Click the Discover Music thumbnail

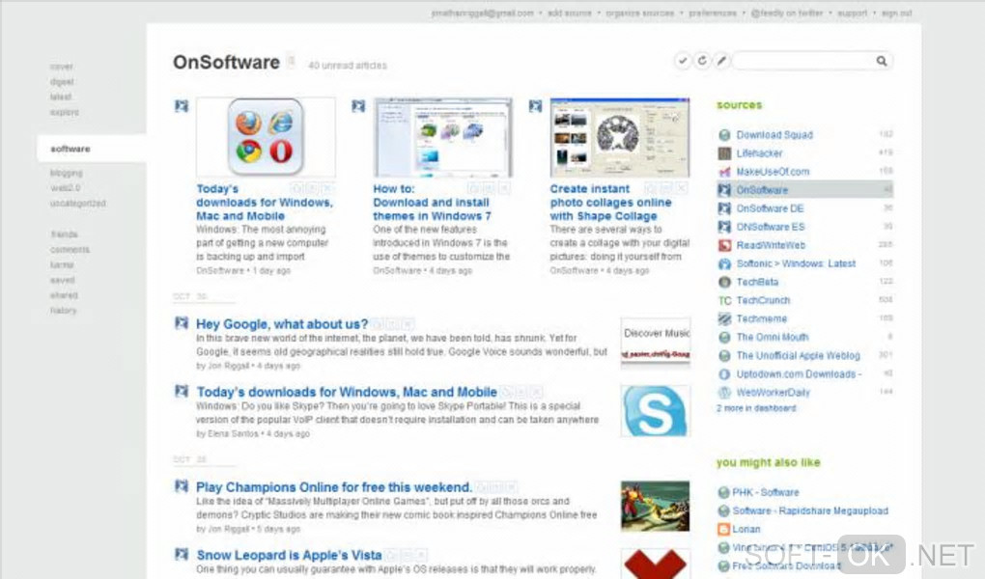(655, 343)
